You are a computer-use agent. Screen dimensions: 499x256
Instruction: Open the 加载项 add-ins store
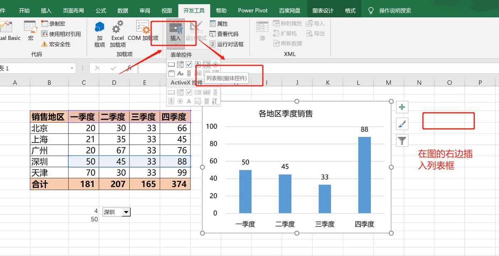click(x=99, y=34)
